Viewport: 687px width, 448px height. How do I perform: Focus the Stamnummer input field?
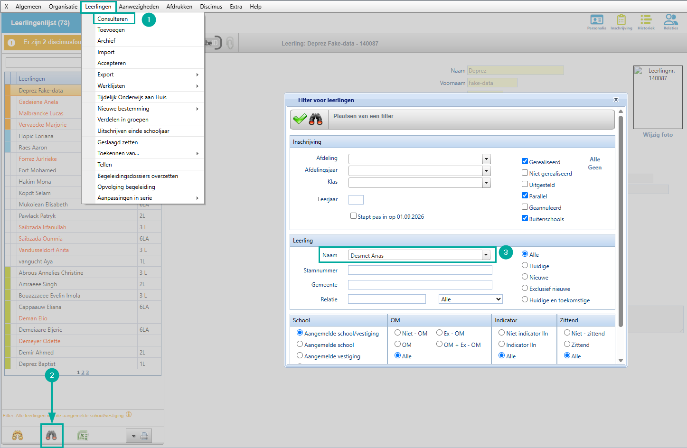[x=420, y=270]
